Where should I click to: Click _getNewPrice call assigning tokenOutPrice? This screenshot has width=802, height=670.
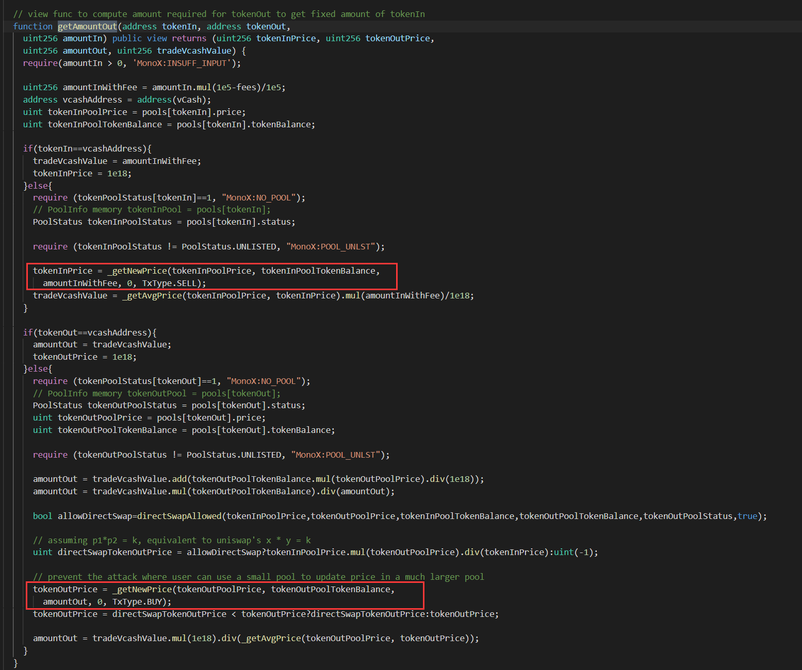pyautogui.click(x=214, y=595)
